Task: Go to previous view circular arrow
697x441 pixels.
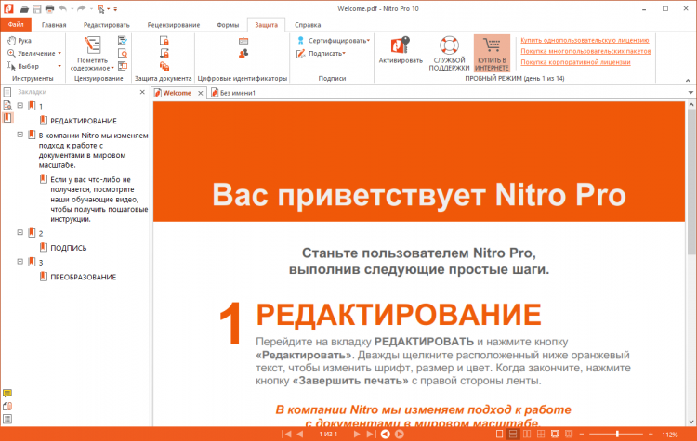Action: pyautogui.click(x=386, y=434)
